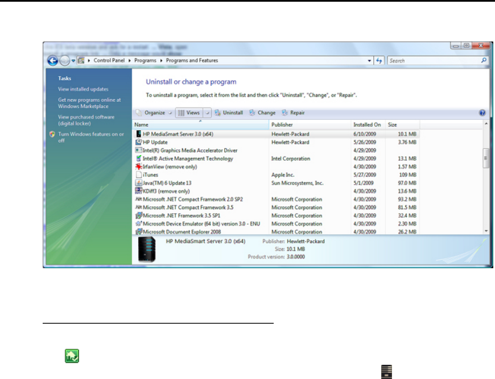Click the HP MediaSmart Server details thumbnail
This screenshot has height=379, width=495.
[147, 249]
